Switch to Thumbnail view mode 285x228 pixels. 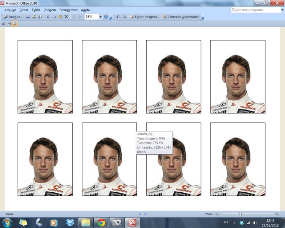3,24
